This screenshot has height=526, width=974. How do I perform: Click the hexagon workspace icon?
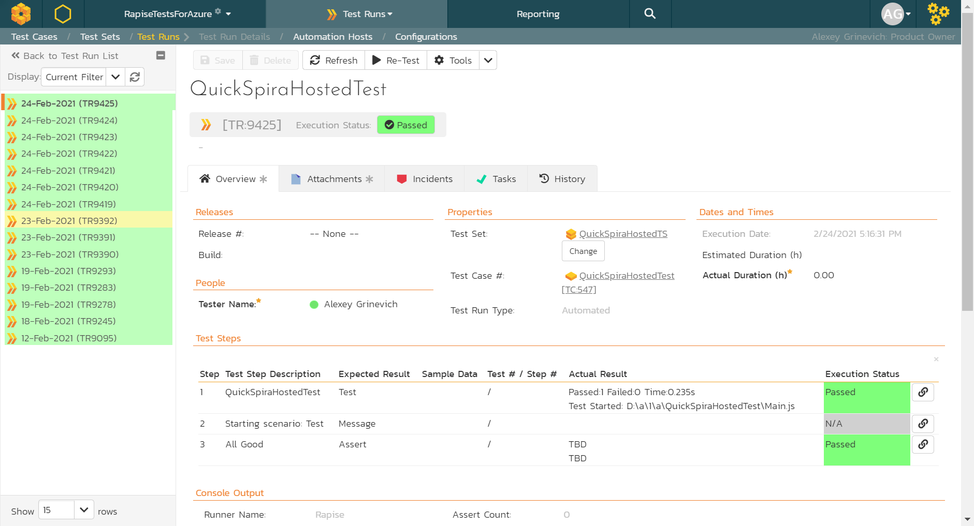tap(63, 14)
